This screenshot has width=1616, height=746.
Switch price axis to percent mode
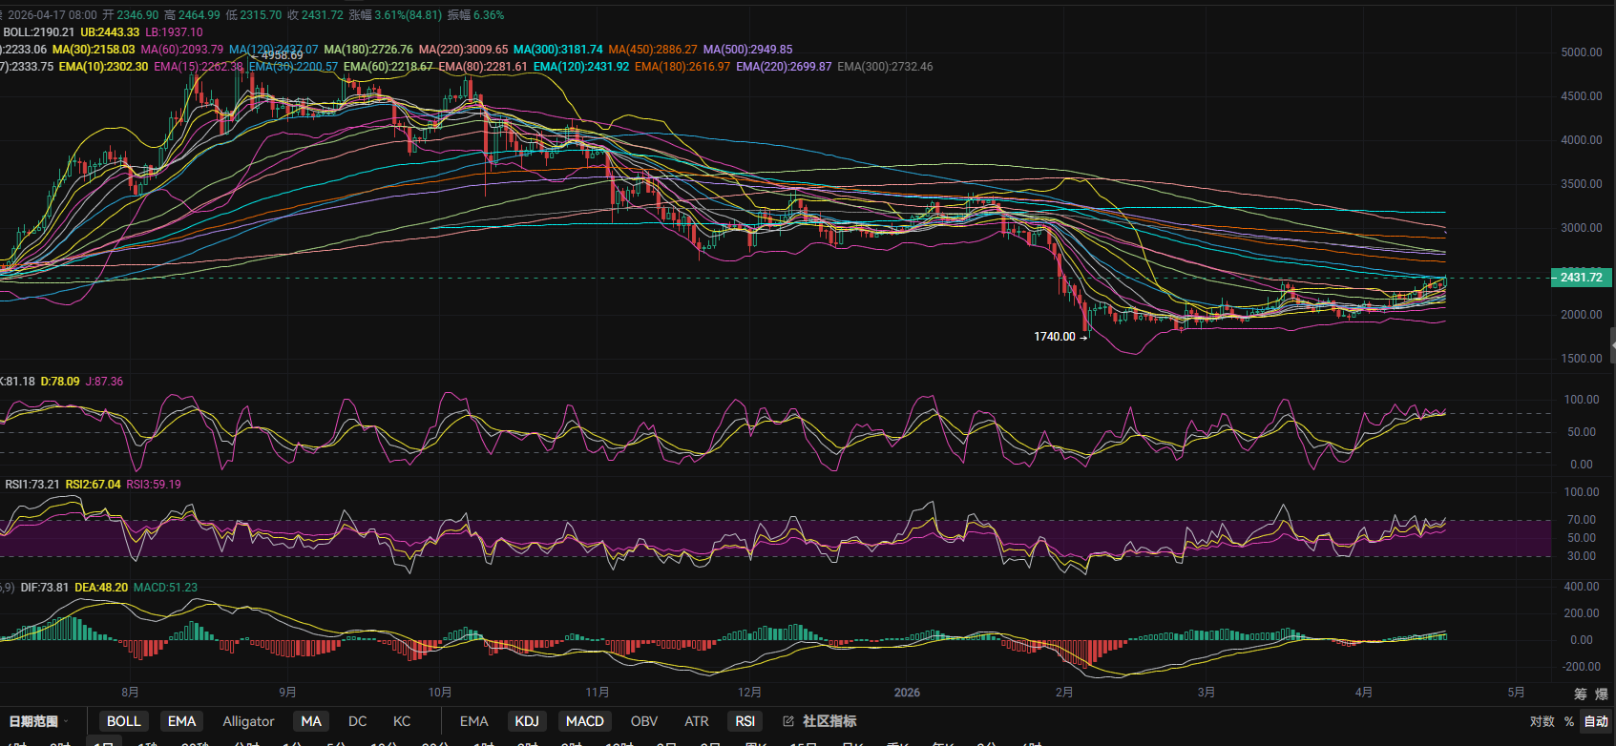point(1568,721)
